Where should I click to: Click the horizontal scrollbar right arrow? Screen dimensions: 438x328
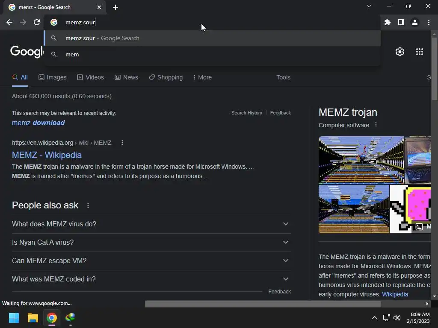coord(427,304)
